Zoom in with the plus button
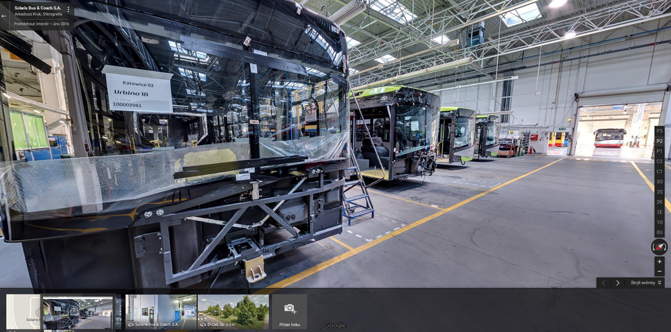The height and width of the screenshot is (332, 671). 660,261
